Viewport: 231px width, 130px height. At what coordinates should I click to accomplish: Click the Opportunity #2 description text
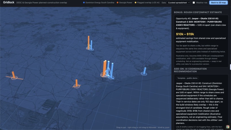click(201, 23)
